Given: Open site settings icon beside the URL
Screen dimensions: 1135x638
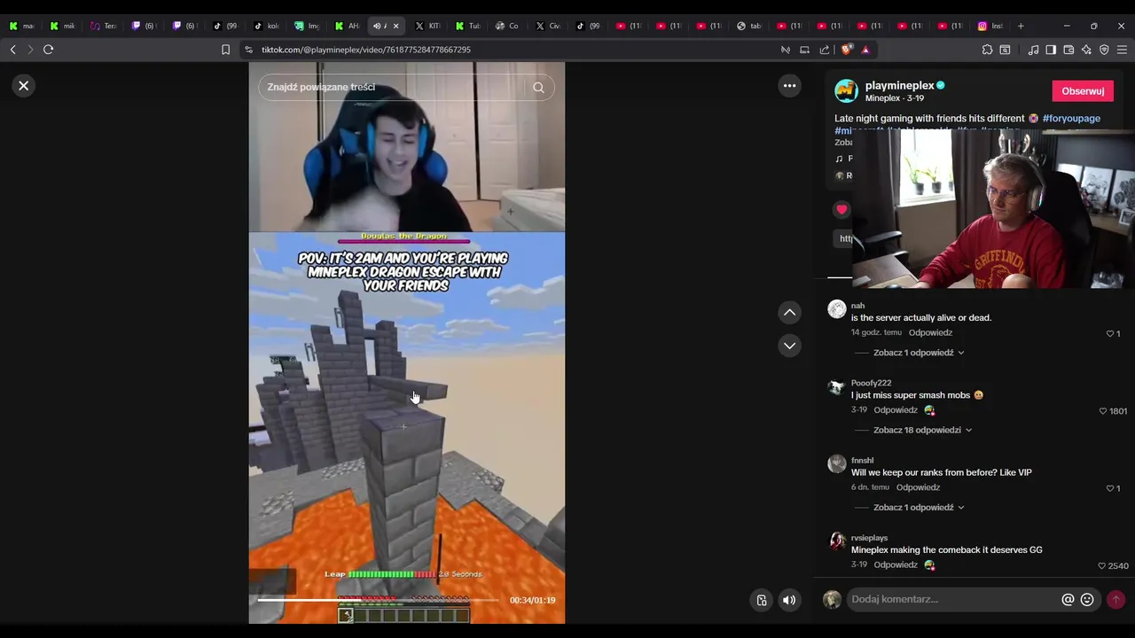Looking at the screenshot, I should pos(248,50).
